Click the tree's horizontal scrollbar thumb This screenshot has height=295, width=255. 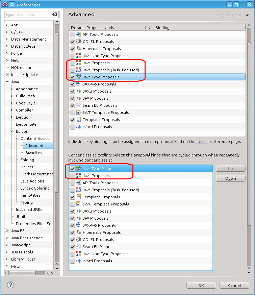pyautogui.click(x=22, y=273)
